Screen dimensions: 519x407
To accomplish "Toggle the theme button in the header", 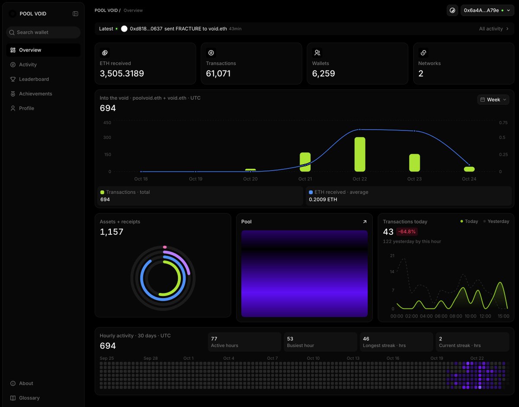I will pos(452,10).
